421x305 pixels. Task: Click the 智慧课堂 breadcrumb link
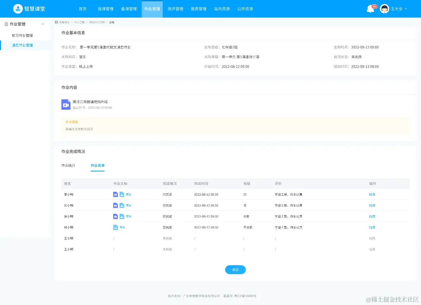(64, 22)
